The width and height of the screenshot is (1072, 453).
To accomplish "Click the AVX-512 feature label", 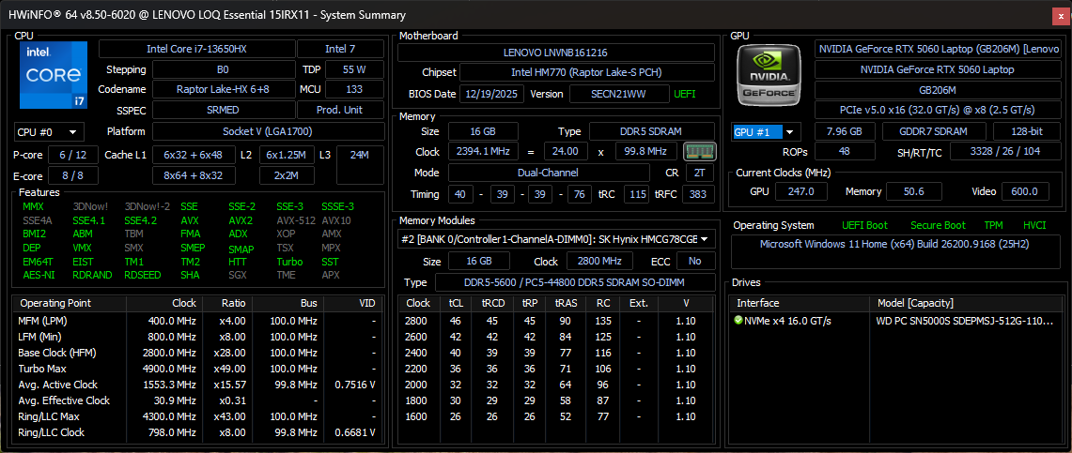I will [x=295, y=220].
